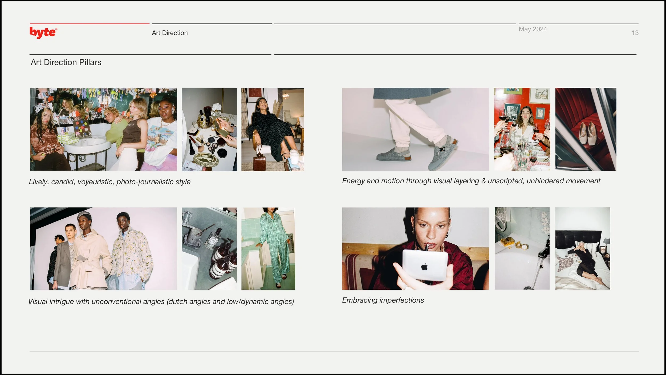
Task: Click the Visual intrigue unconventional angles caption
Action: coord(161,301)
